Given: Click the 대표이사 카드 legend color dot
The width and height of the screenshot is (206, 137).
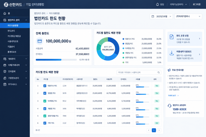Looking at the screenshot, I should click(x=123, y=39).
